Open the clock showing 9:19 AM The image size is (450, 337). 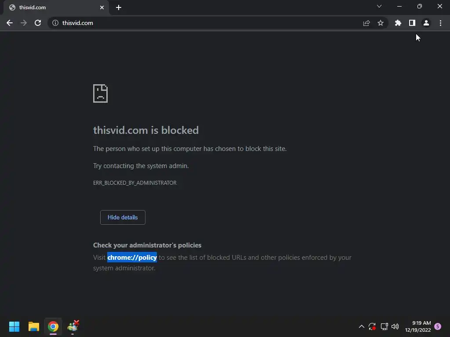point(418,326)
